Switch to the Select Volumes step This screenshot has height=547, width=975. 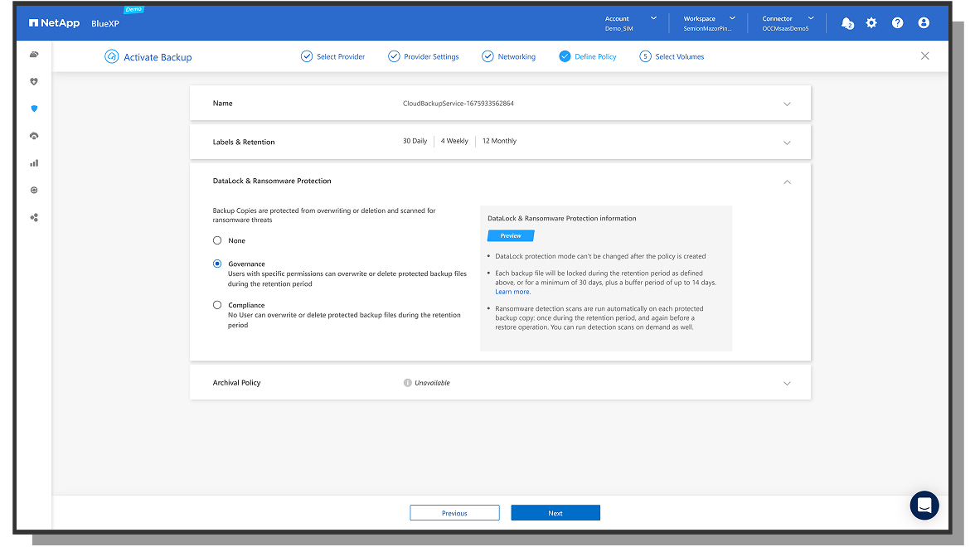coord(672,56)
